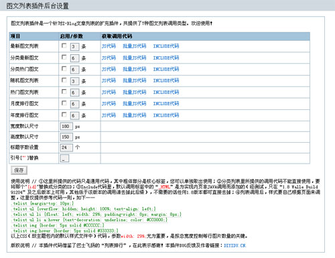The image size is (335, 258).
Task: Focus the 分类最新图文 count field
Action: click(74, 58)
